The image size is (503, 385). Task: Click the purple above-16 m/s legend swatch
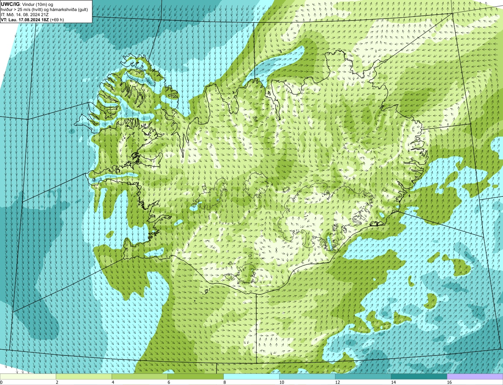pyautogui.click(x=475, y=376)
